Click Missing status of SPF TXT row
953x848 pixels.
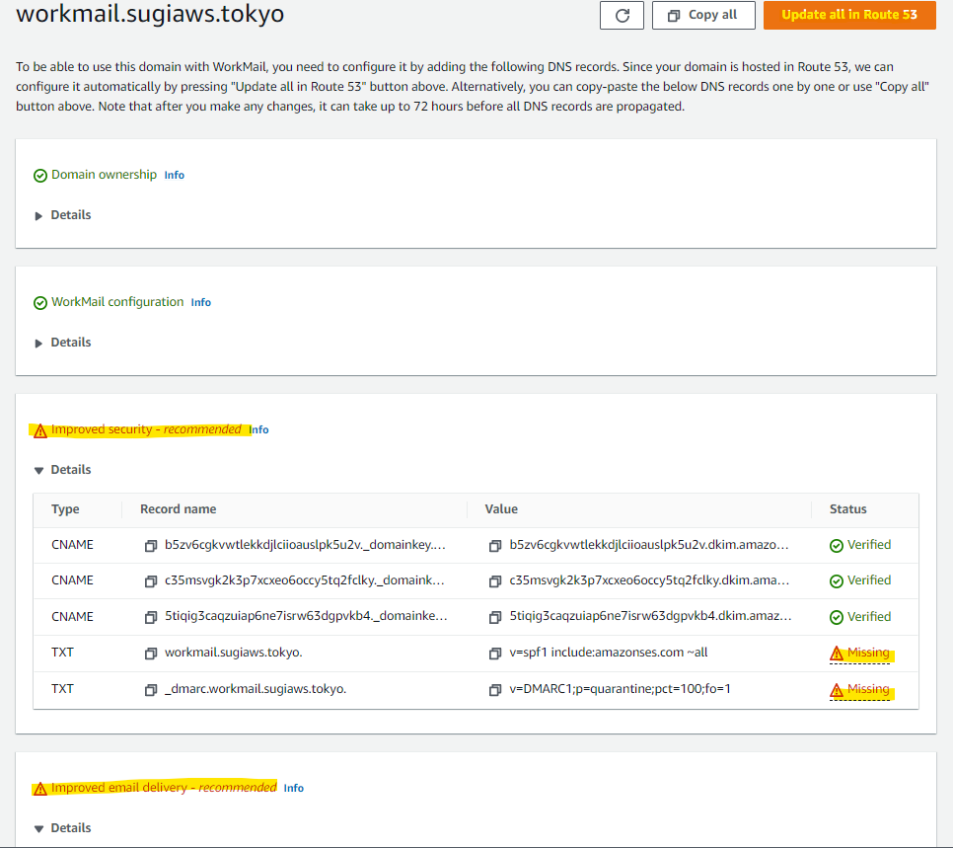pyautogui.click(x=859, y=654)
